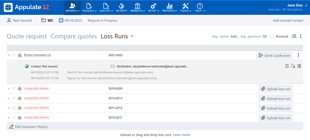Toggle the Renewal checkbox

272,36
